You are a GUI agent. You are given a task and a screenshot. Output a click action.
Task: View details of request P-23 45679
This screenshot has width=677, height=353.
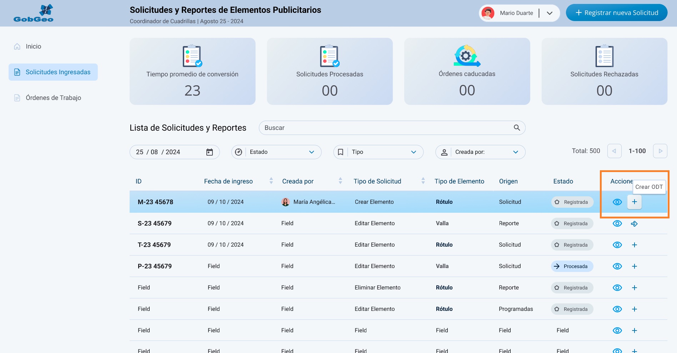tap(617, 266)
